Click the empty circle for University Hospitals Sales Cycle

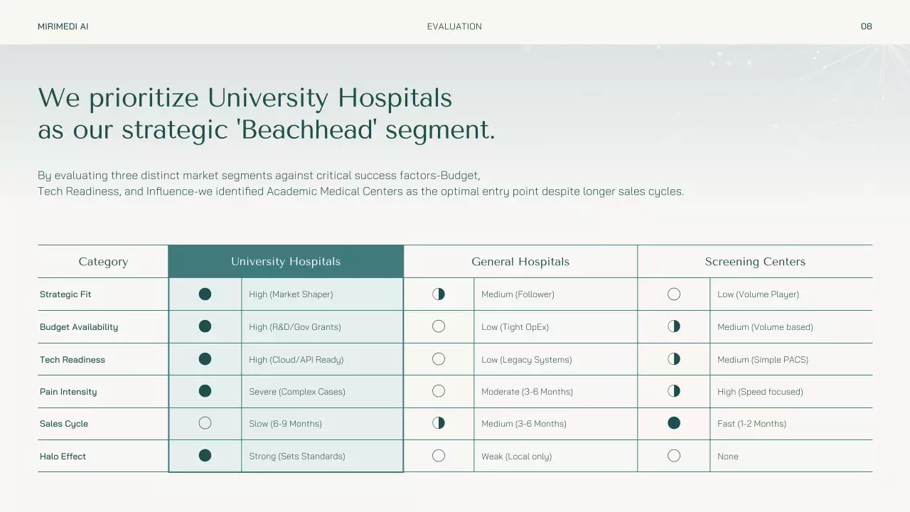(205, 423)
